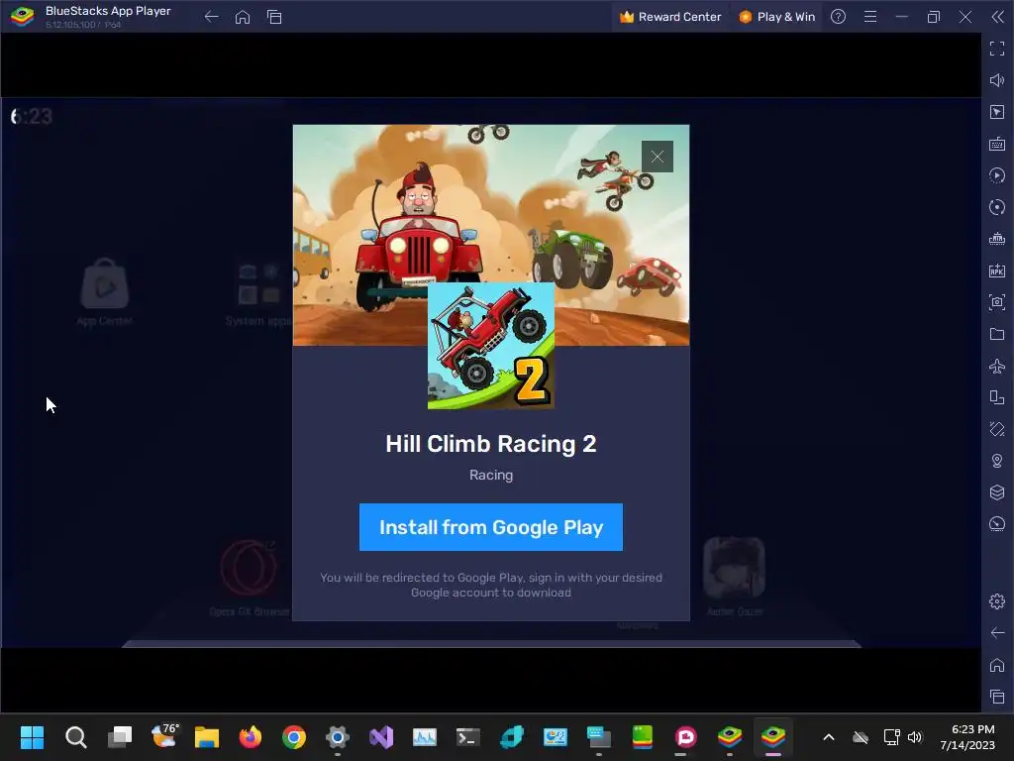This screenshot has height=761, width=1014.
Task: Click the rotate screen icon in sidebar
Action: (997, 397)
